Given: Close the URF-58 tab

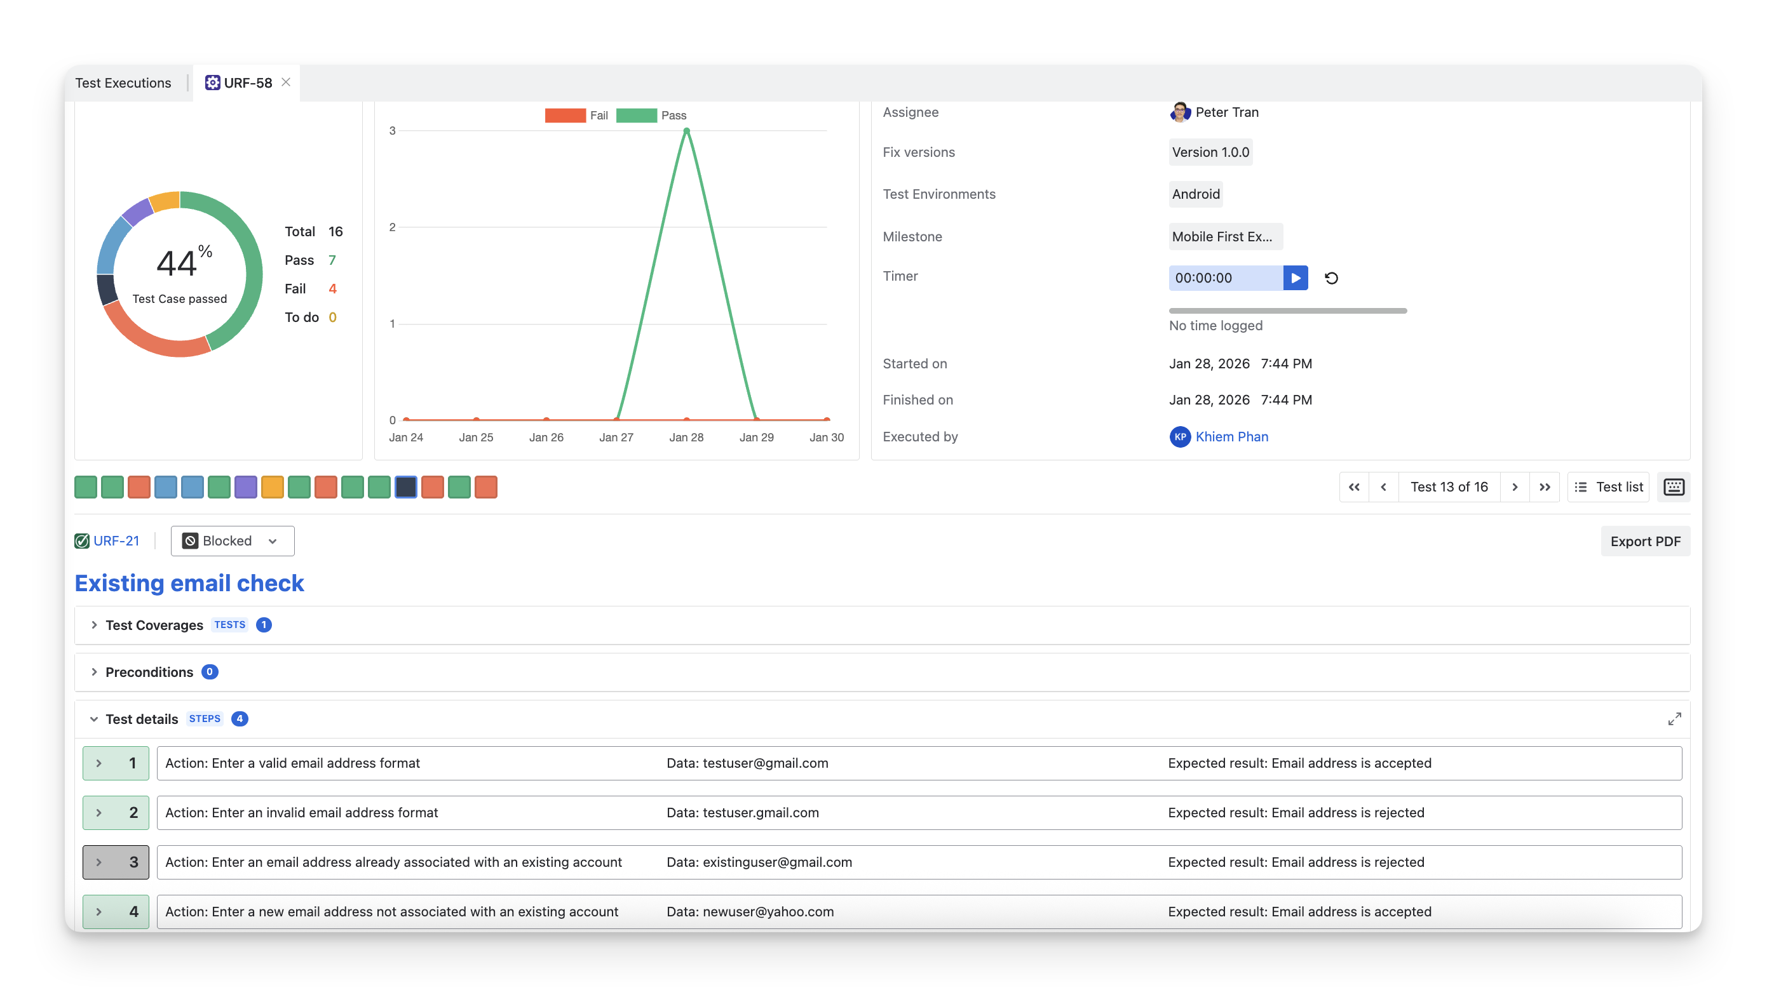Looking at the screenshot, I should click(286, 83).
